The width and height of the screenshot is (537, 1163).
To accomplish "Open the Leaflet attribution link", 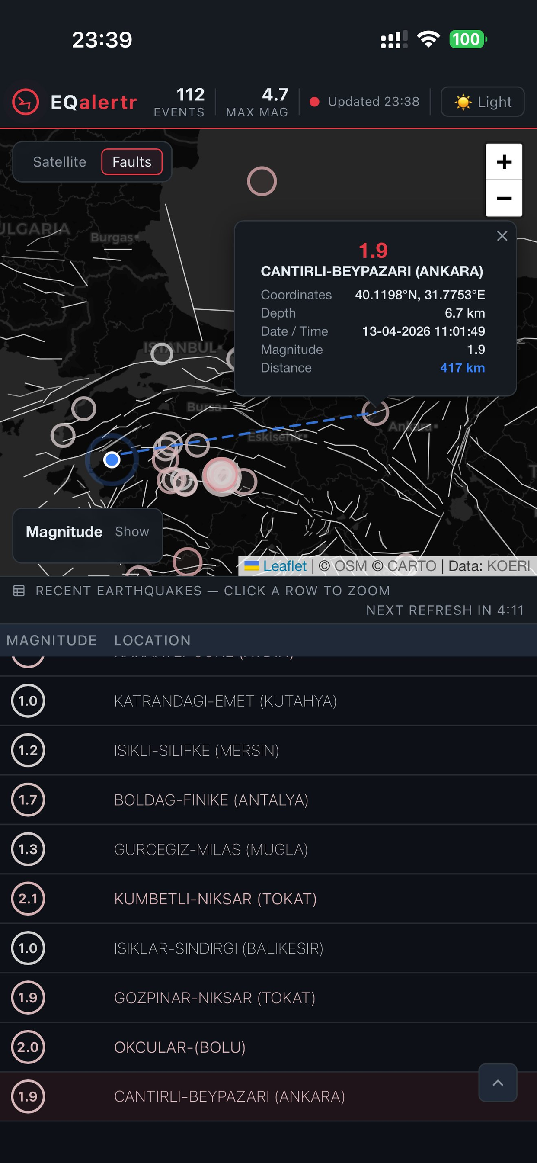I will (x=284, y=565).
